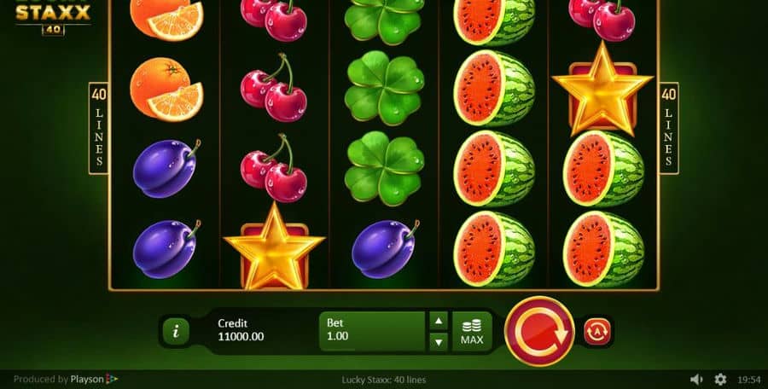This screenshot has height=389, width=768.
Task: Click the gold star on reel two
Action: 274,247
